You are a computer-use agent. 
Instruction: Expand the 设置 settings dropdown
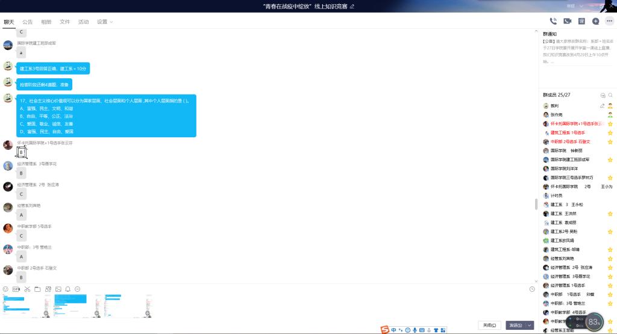pyautogui.click(x=105, y=22)
